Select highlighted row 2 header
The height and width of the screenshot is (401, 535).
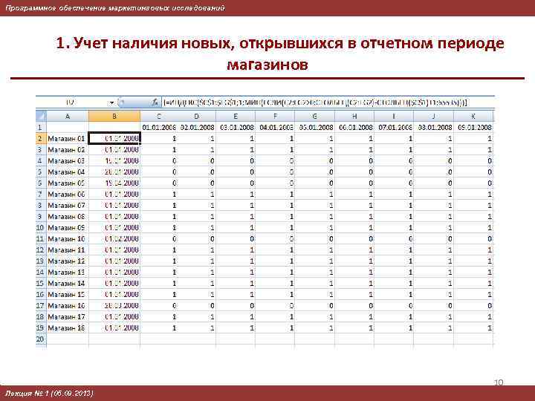(41, 139)
